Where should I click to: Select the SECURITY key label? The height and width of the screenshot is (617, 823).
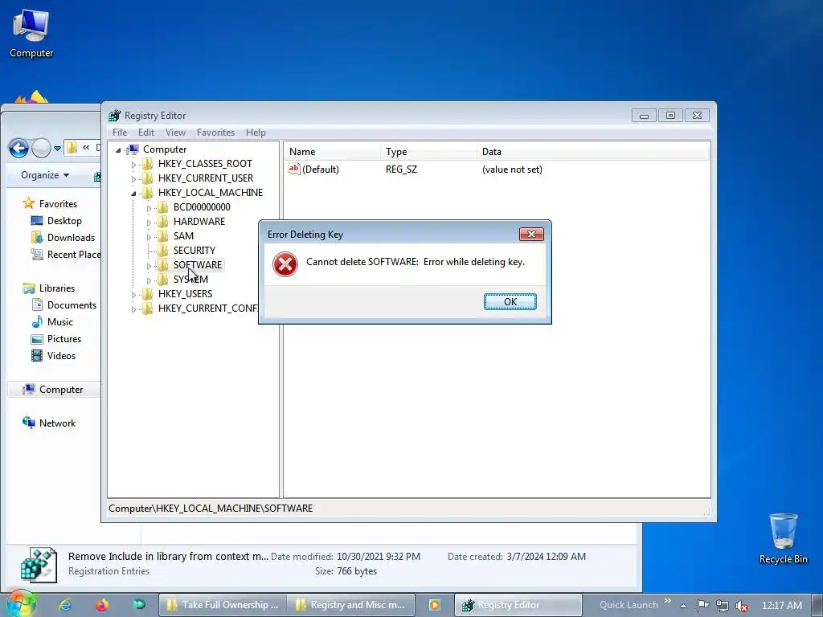coord(194,251)
